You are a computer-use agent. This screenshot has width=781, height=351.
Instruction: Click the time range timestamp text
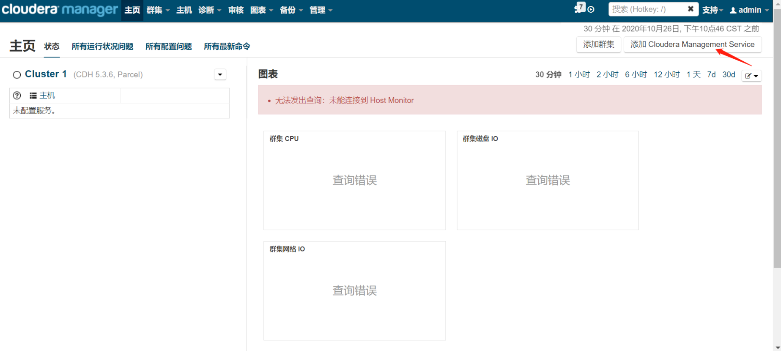671,29
